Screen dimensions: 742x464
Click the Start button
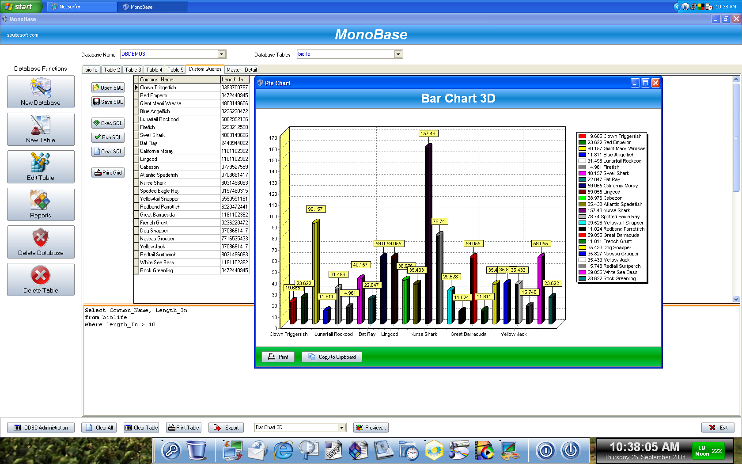tap(20, 7)
